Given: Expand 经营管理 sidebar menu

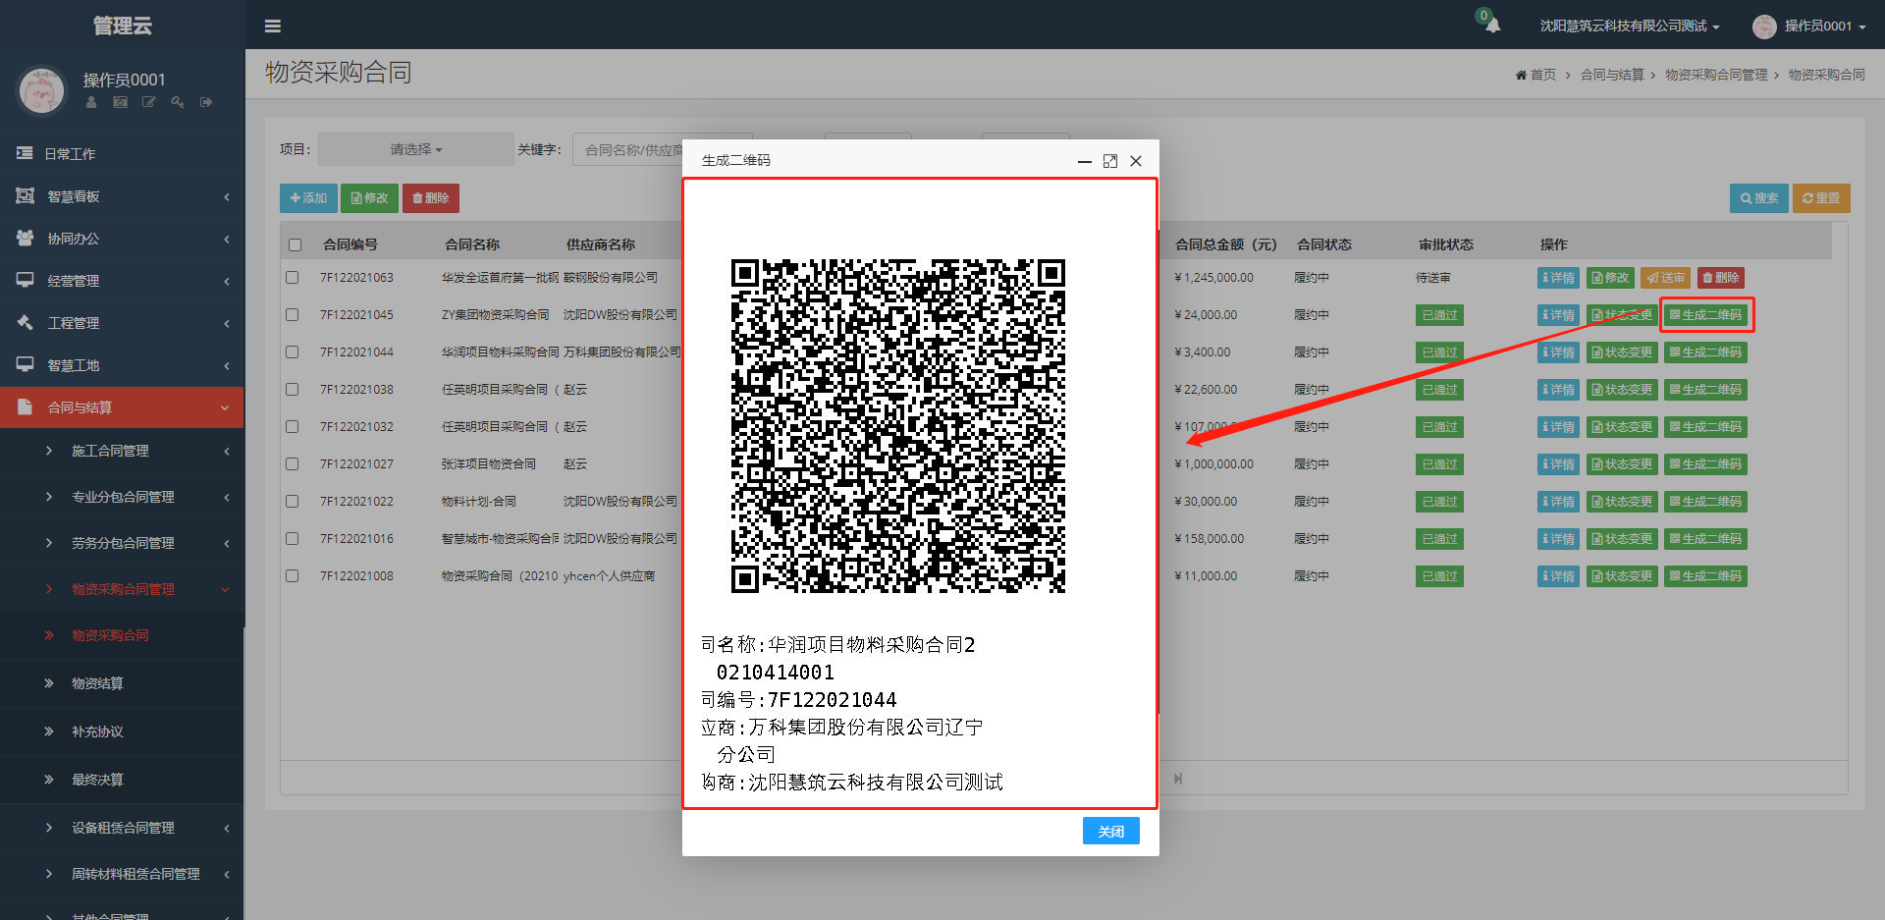Looking at the screenshot, I should 122,281.
